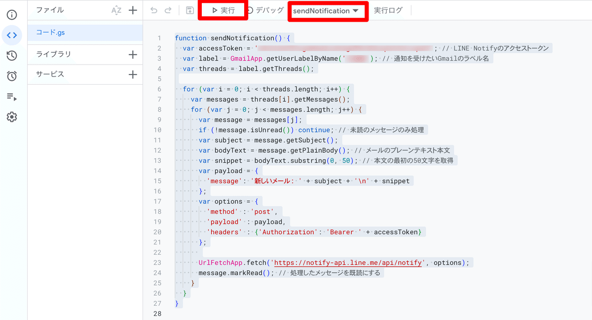Click line number 23 in gutter
The height and width of the screenshot is (320, 592).
coord(157,263)
